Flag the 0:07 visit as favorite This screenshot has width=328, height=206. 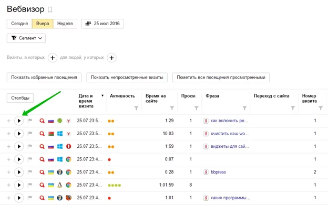(30, 159)
